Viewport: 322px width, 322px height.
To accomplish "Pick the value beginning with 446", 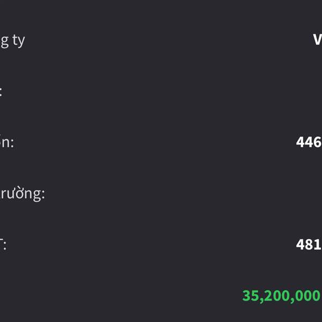I will (x=309, y=142).
